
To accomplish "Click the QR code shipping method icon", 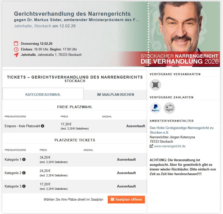I will point(155,85).
